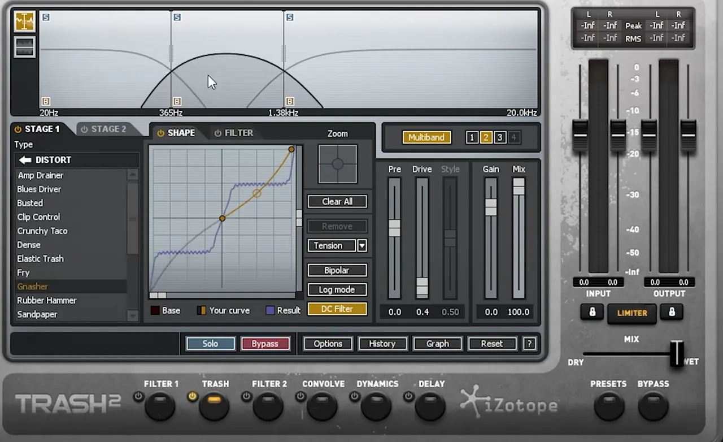
Task: Open the DYNAMICS module knob button
Action: (376, 406)
